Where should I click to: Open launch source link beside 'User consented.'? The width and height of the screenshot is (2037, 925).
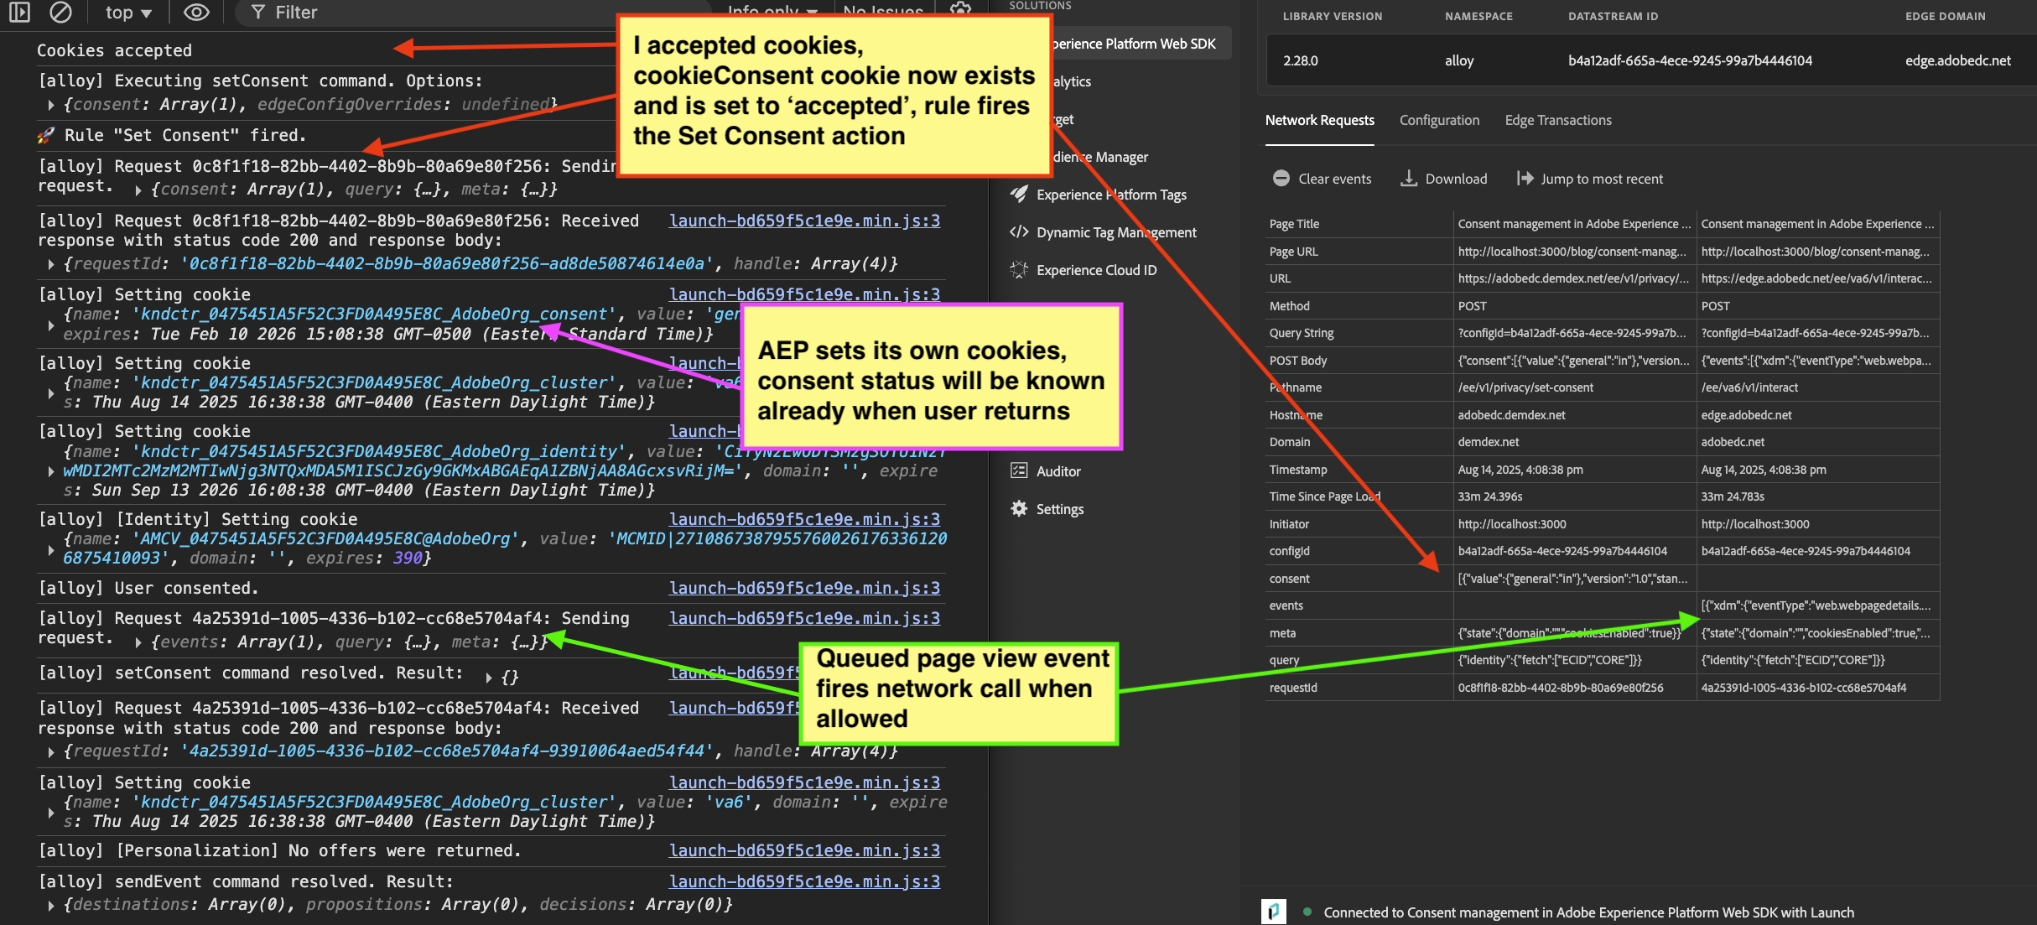pyautogui.click(x=804, y=588)
